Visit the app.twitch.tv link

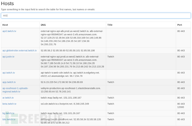click(9, 82)
